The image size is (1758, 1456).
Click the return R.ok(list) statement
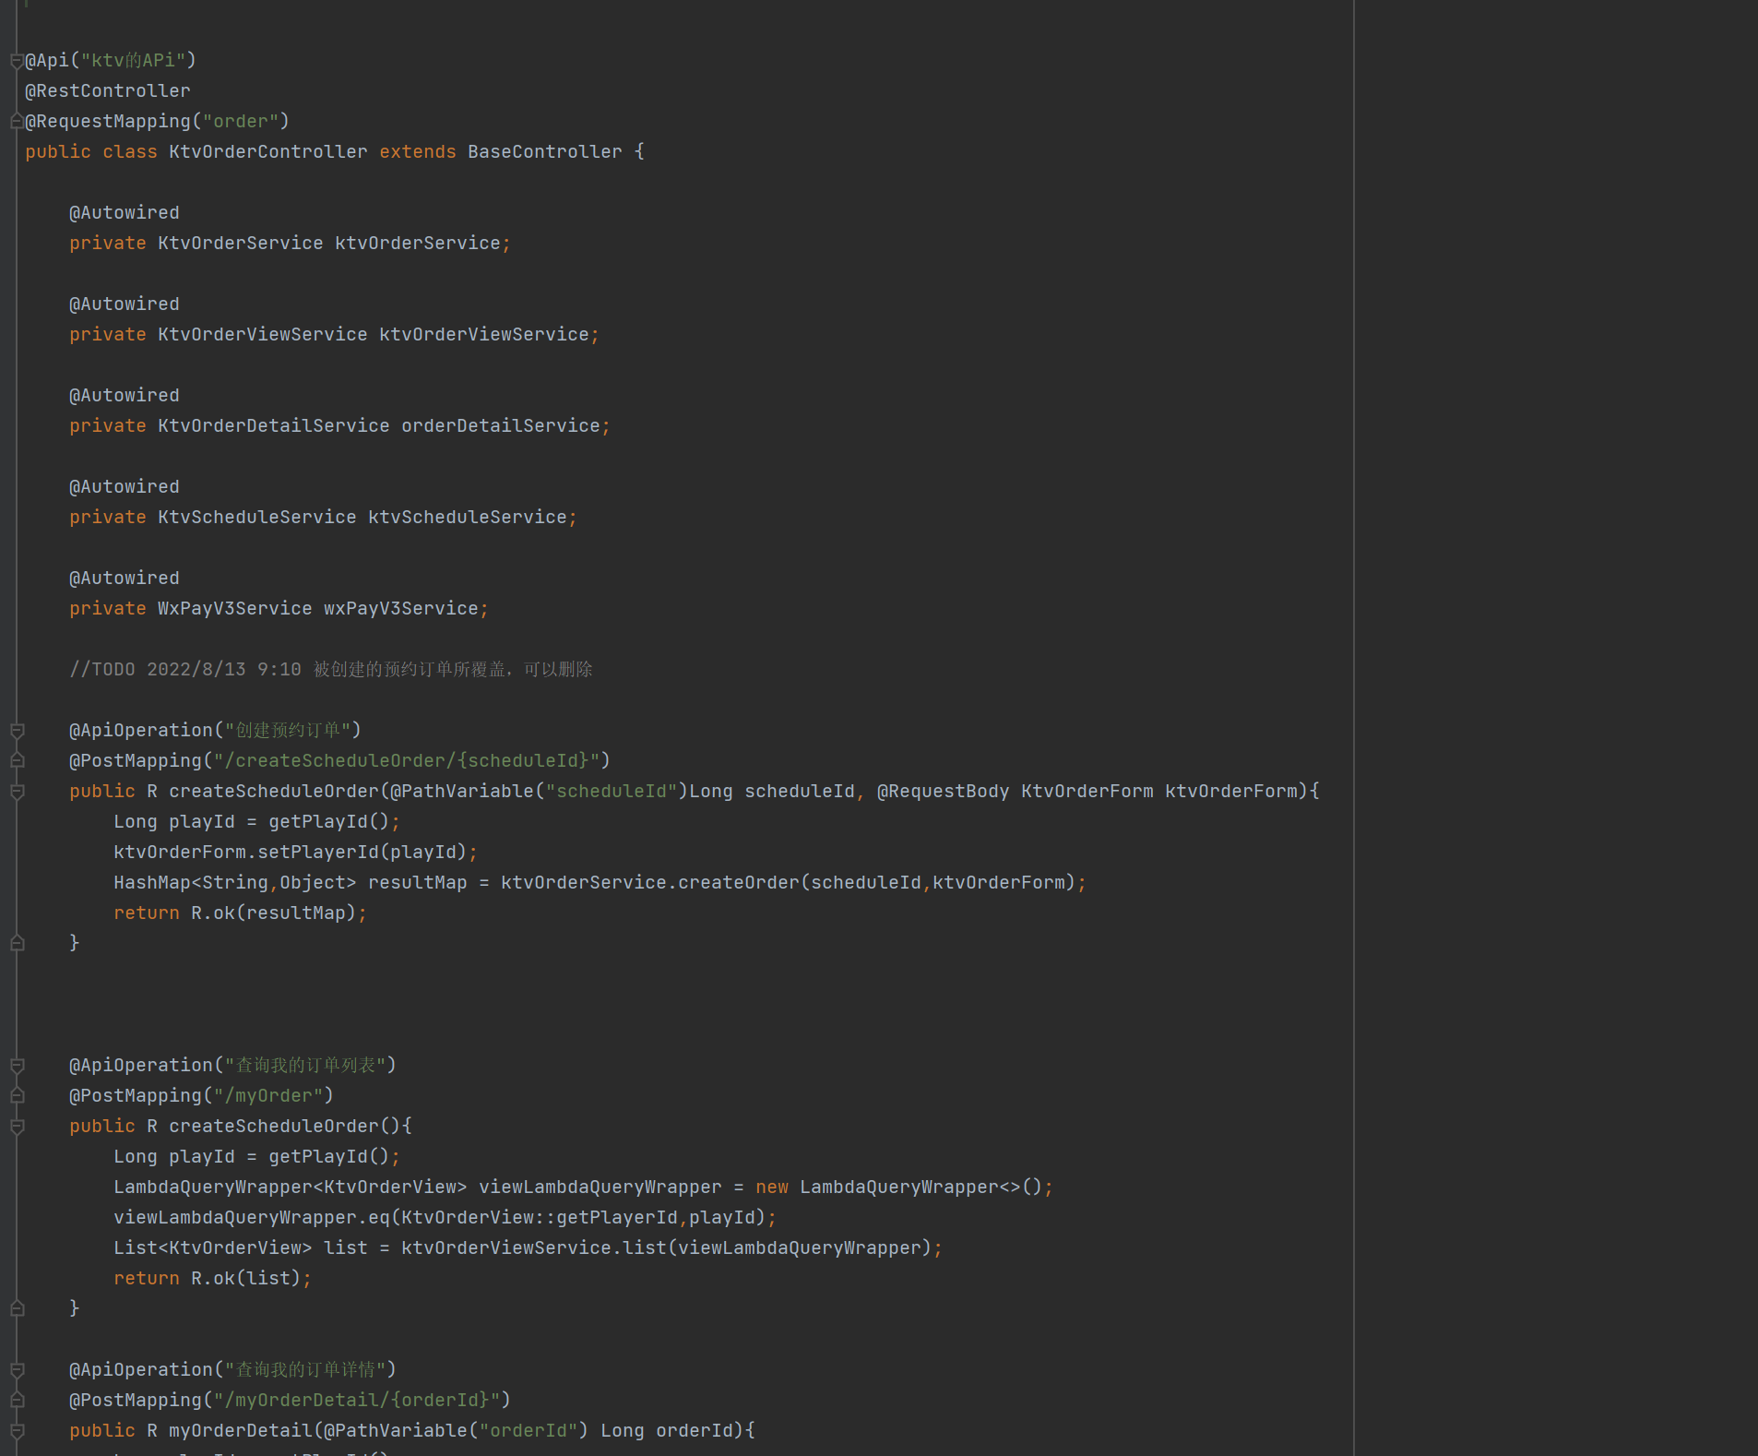[213, 1278]
